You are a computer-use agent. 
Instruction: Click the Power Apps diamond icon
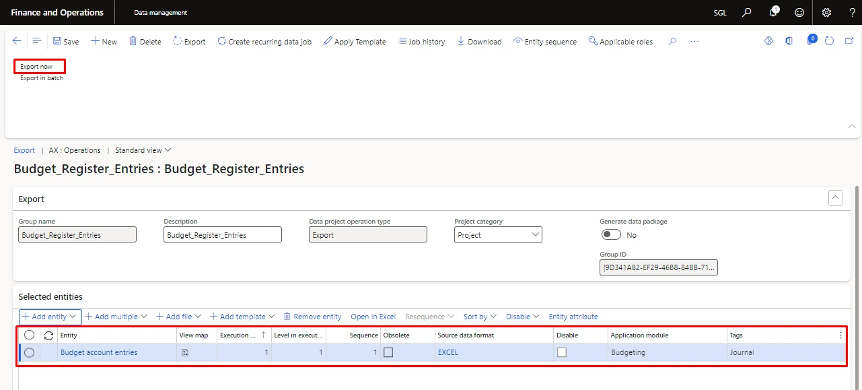(x=769, y=41)
